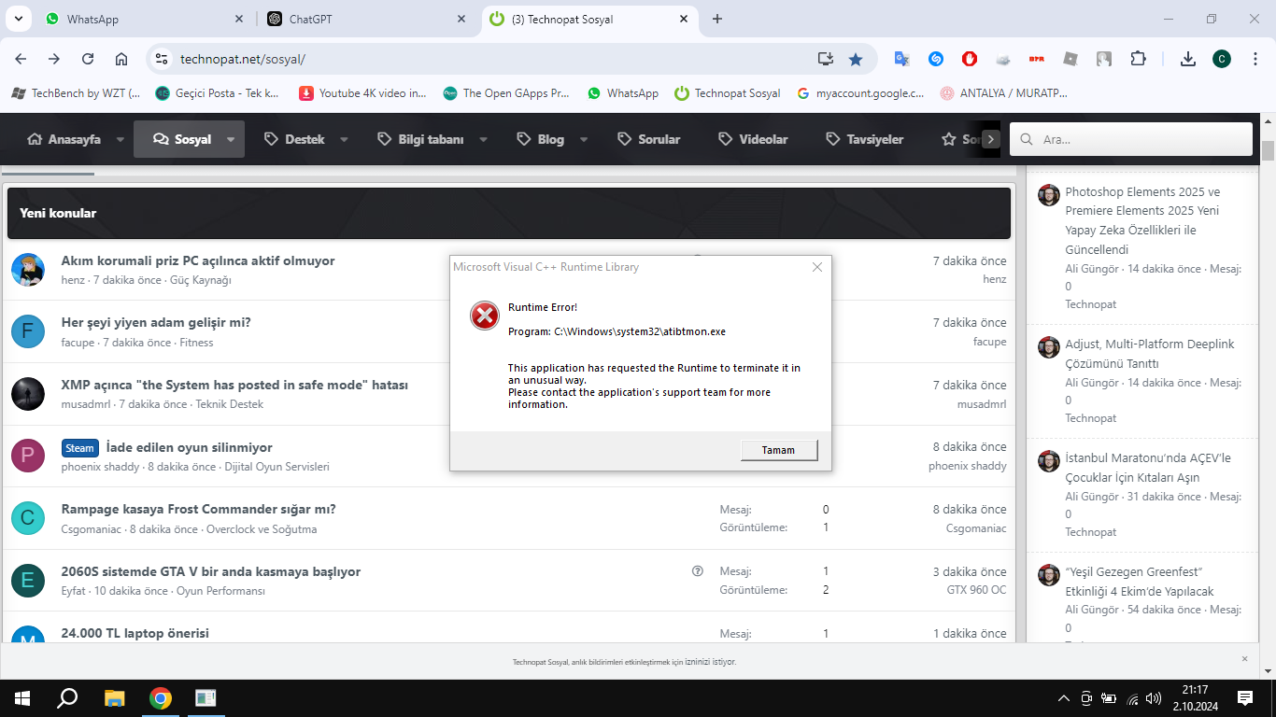The image size is (1276, 717).
Task: Open TechBench by WZT bookmark
Action: click(76, 93)
